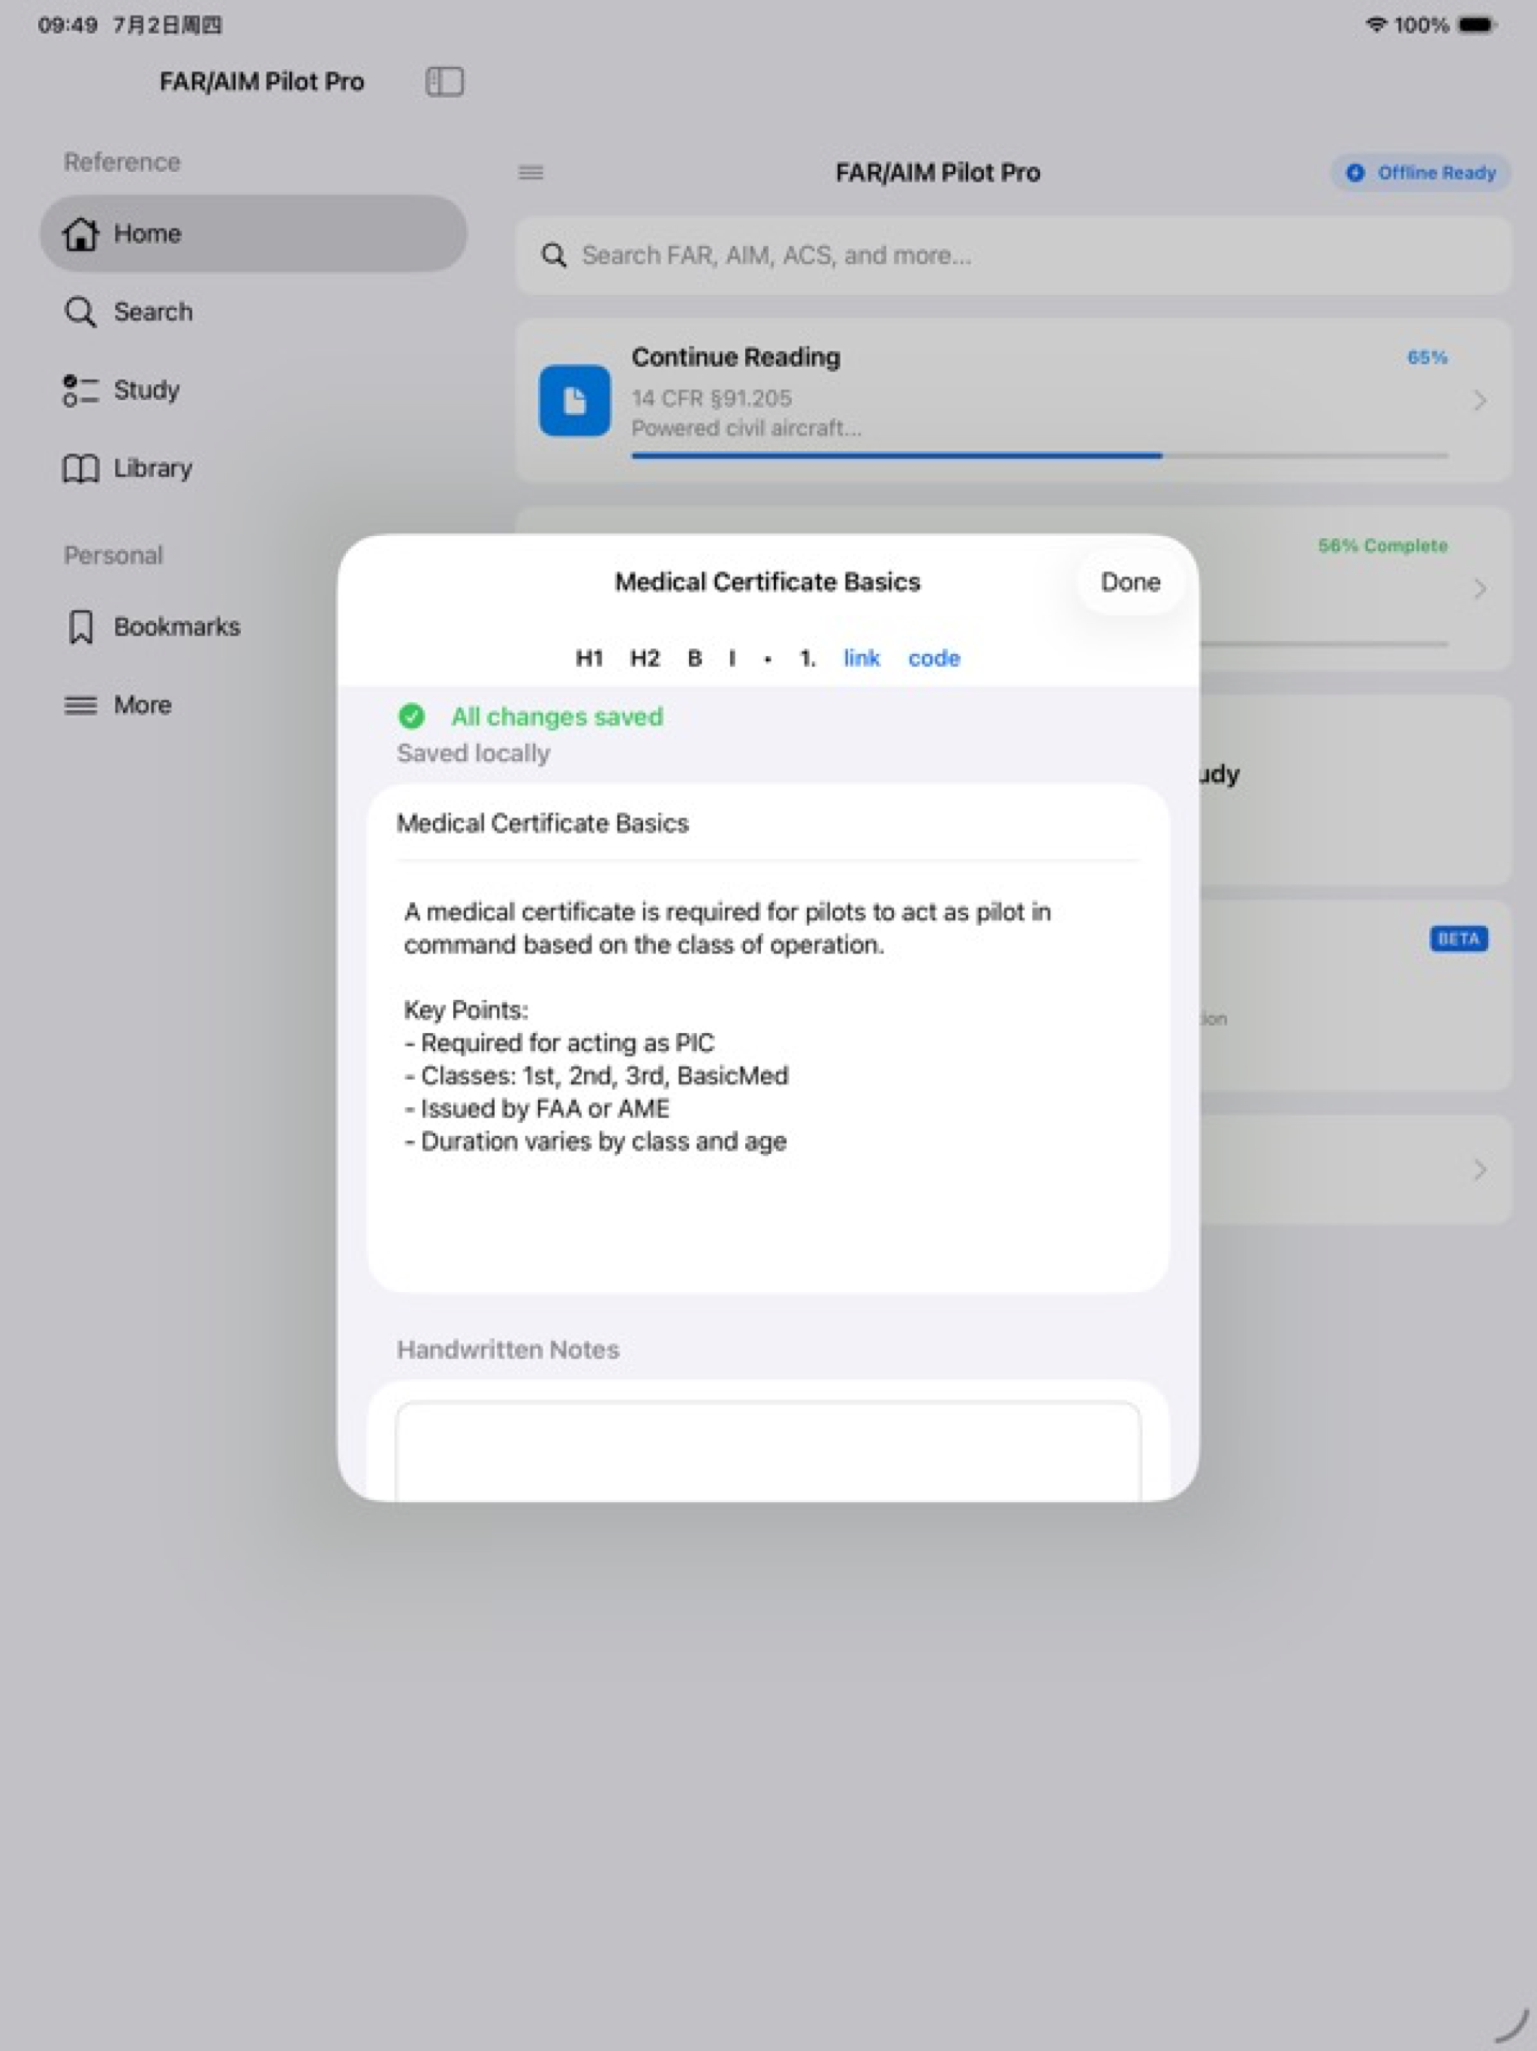Open Bookmarks in the sidebar
This screenshot has width=1537, height=2051.
(x=253, y=627)
